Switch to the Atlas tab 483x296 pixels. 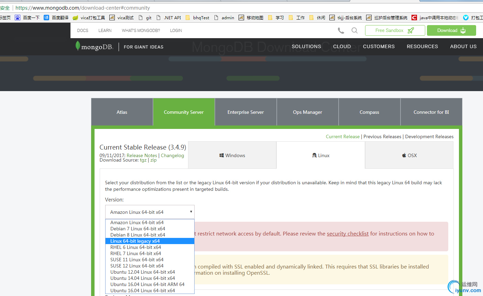[x=122, y=112]
